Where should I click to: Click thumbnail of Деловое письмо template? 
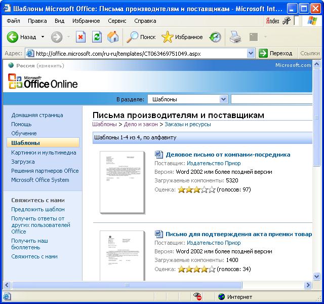click(122, 182)
